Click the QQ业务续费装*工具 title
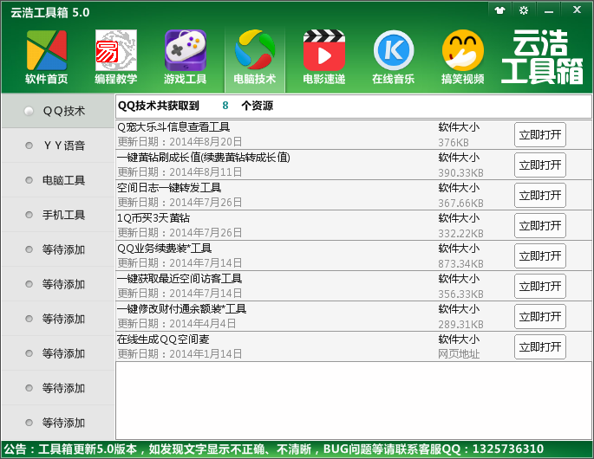The height and width of the screenshot is (459, 594). coord(165,249)
